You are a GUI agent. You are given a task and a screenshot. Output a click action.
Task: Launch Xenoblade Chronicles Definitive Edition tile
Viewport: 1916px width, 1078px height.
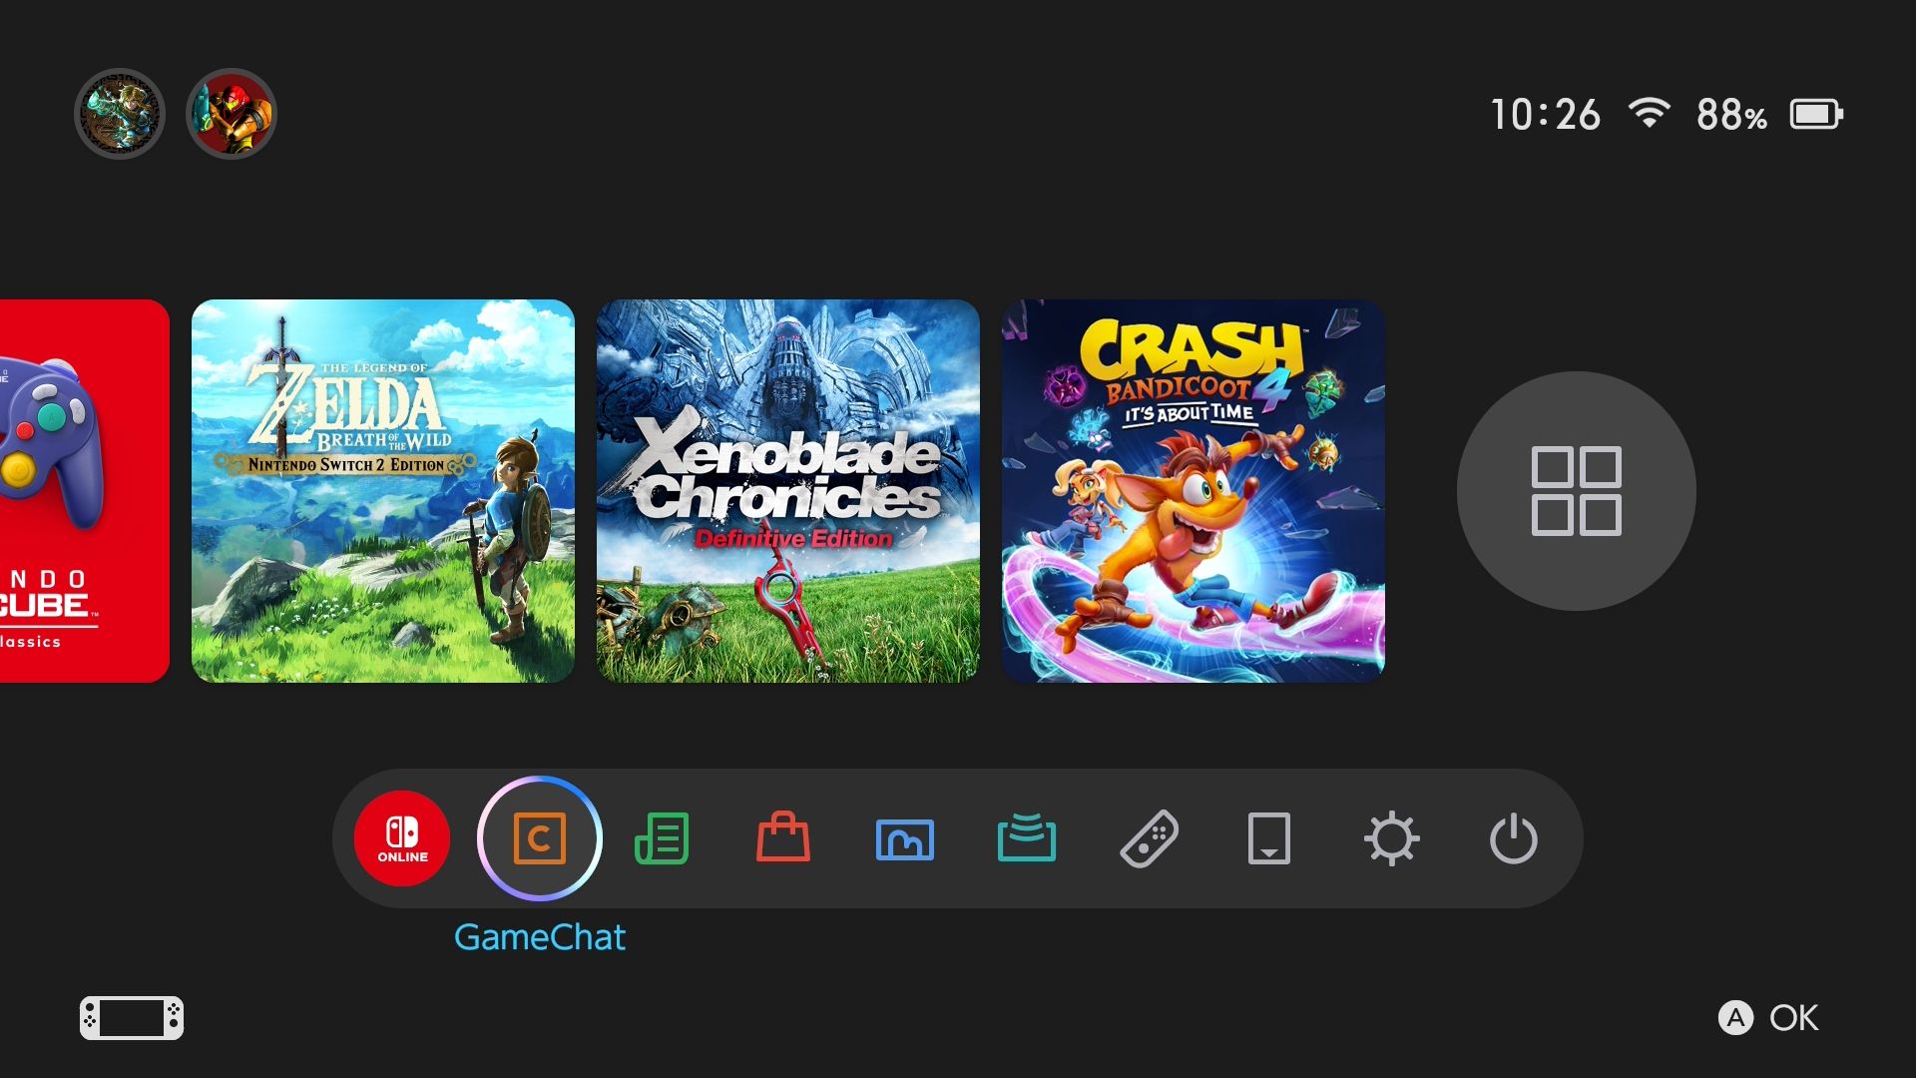788,491
